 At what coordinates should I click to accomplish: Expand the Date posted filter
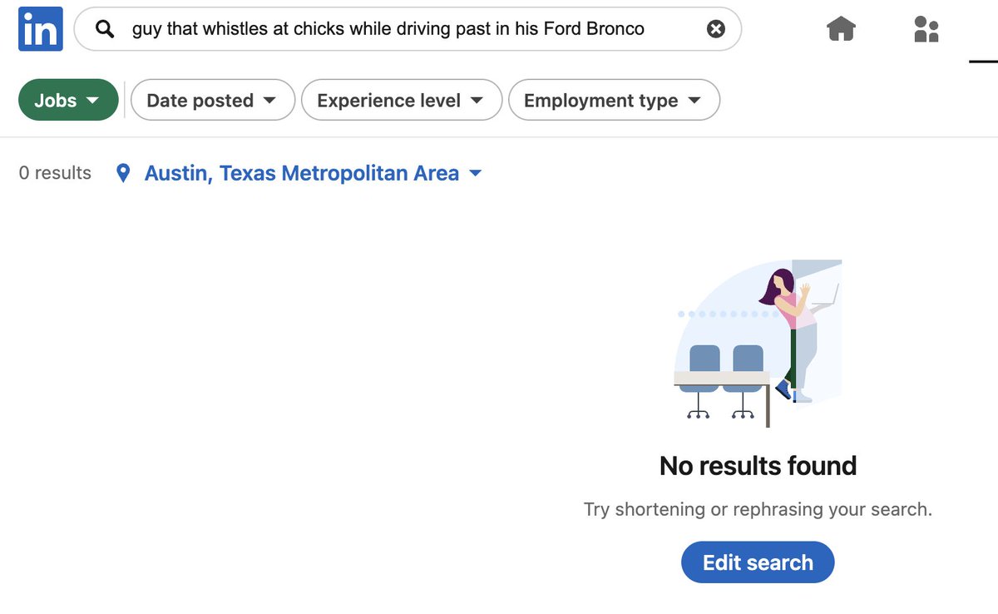[x=213, y=100]
